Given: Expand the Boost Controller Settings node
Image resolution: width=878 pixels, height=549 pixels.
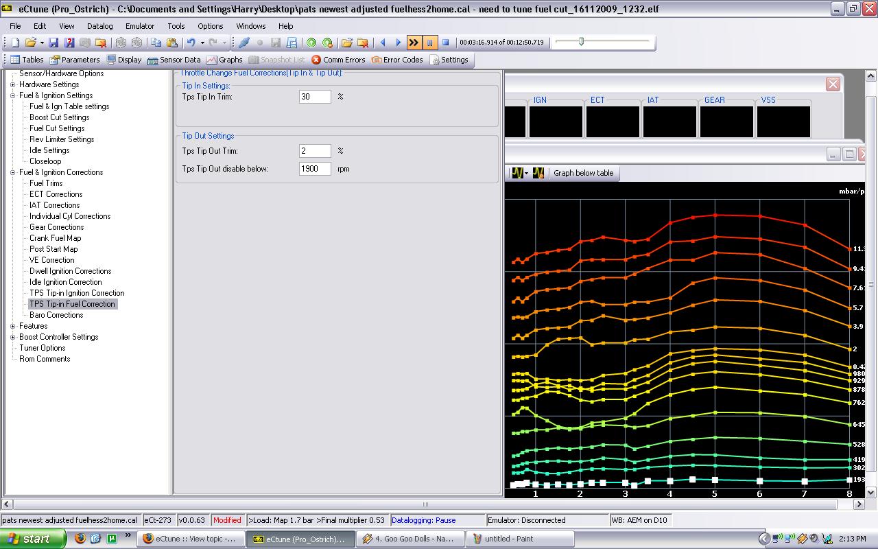Looking at the screenshot, I should (13, 337).
